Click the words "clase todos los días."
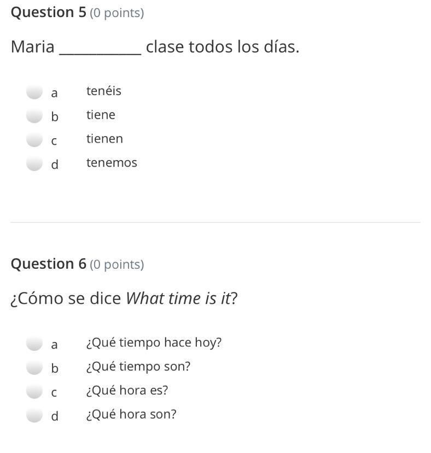 (x=223, y=47)
